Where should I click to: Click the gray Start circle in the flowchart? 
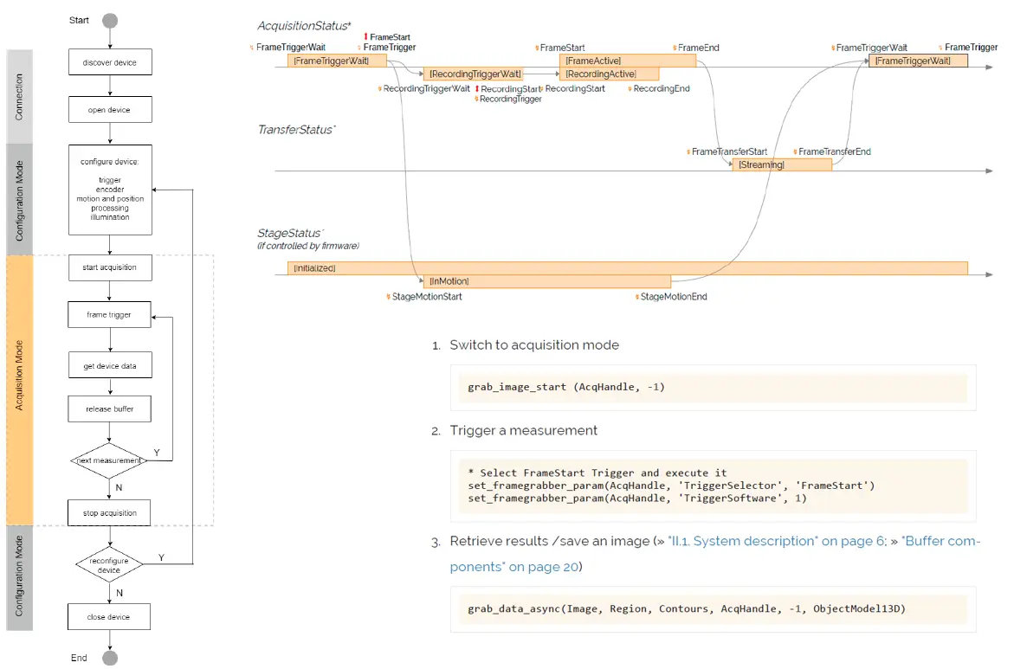pos(110,21)
